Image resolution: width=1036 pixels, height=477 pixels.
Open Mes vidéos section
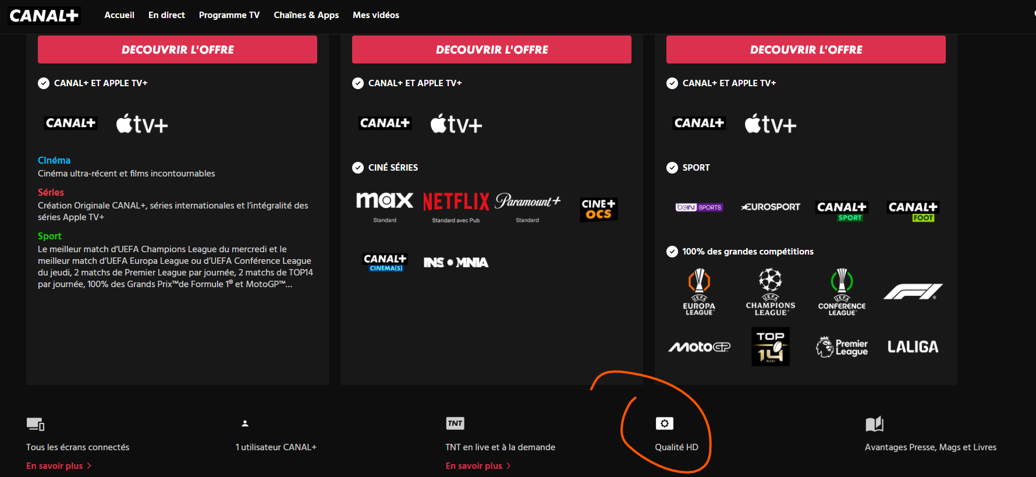(376, 15)
